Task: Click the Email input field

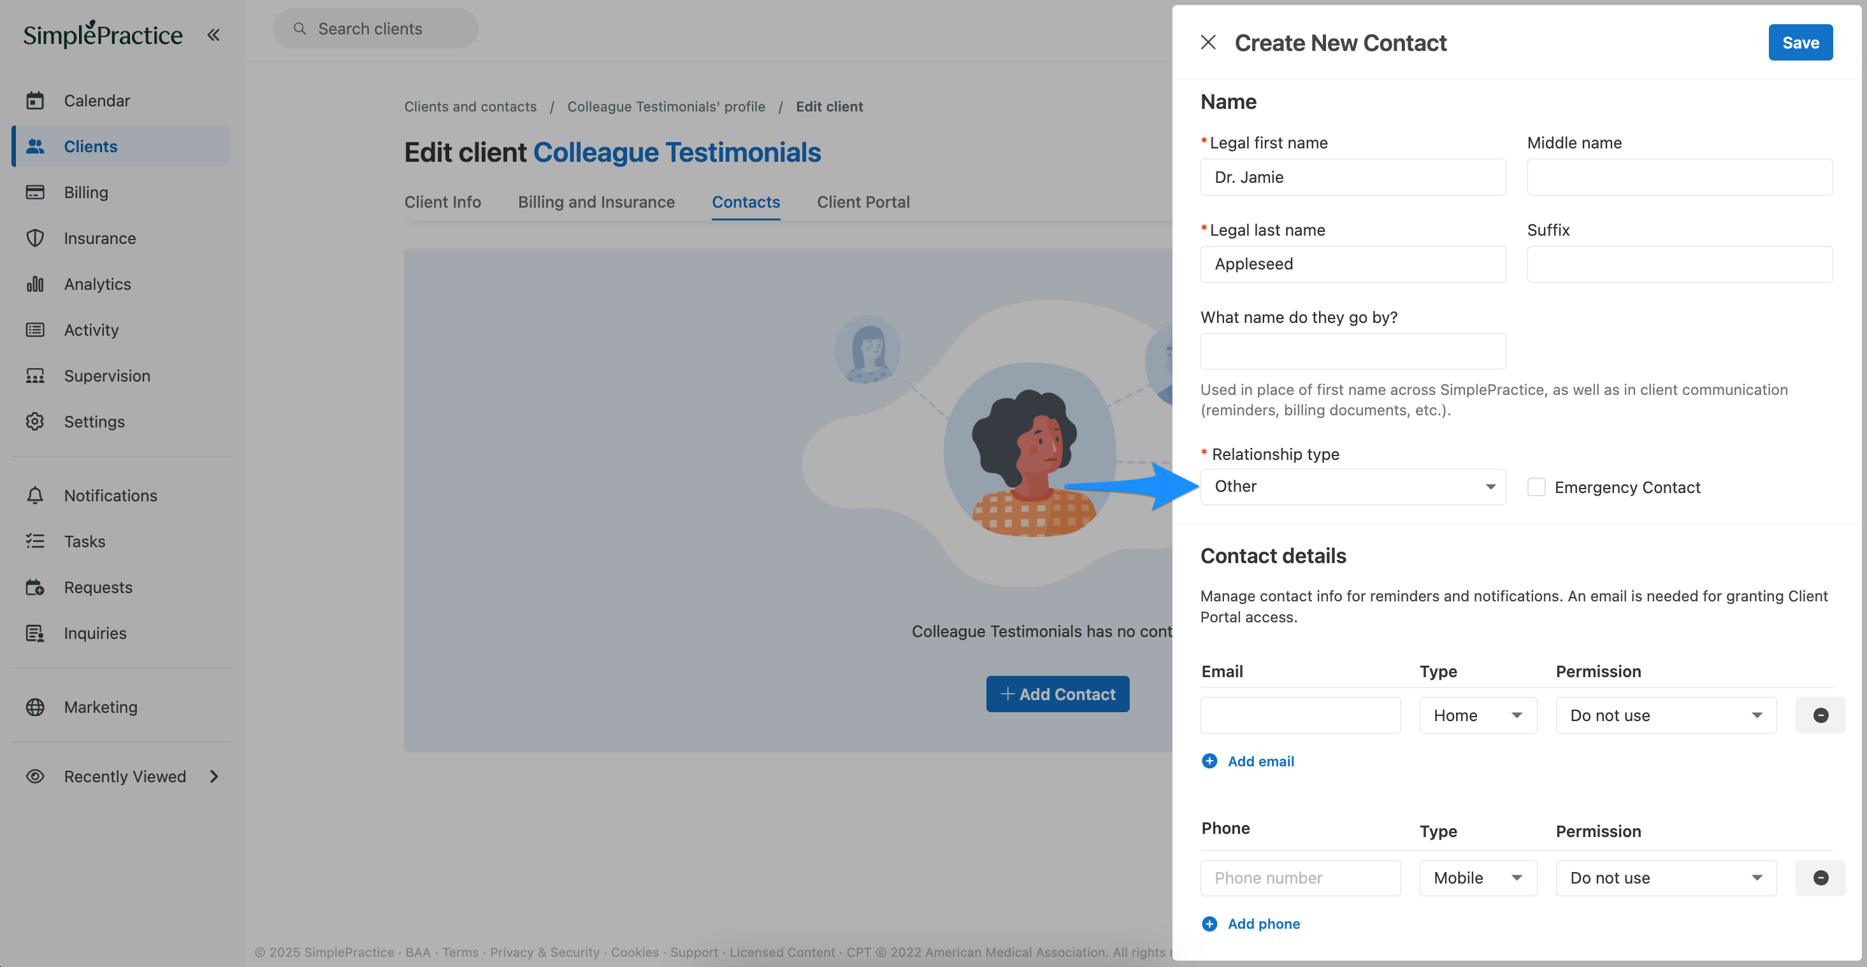Action: 1301,715
